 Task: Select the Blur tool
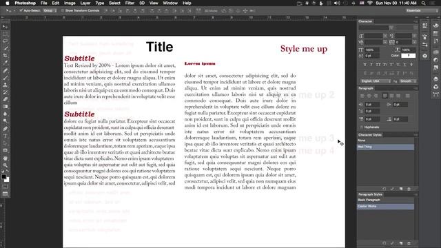(5, 114)
